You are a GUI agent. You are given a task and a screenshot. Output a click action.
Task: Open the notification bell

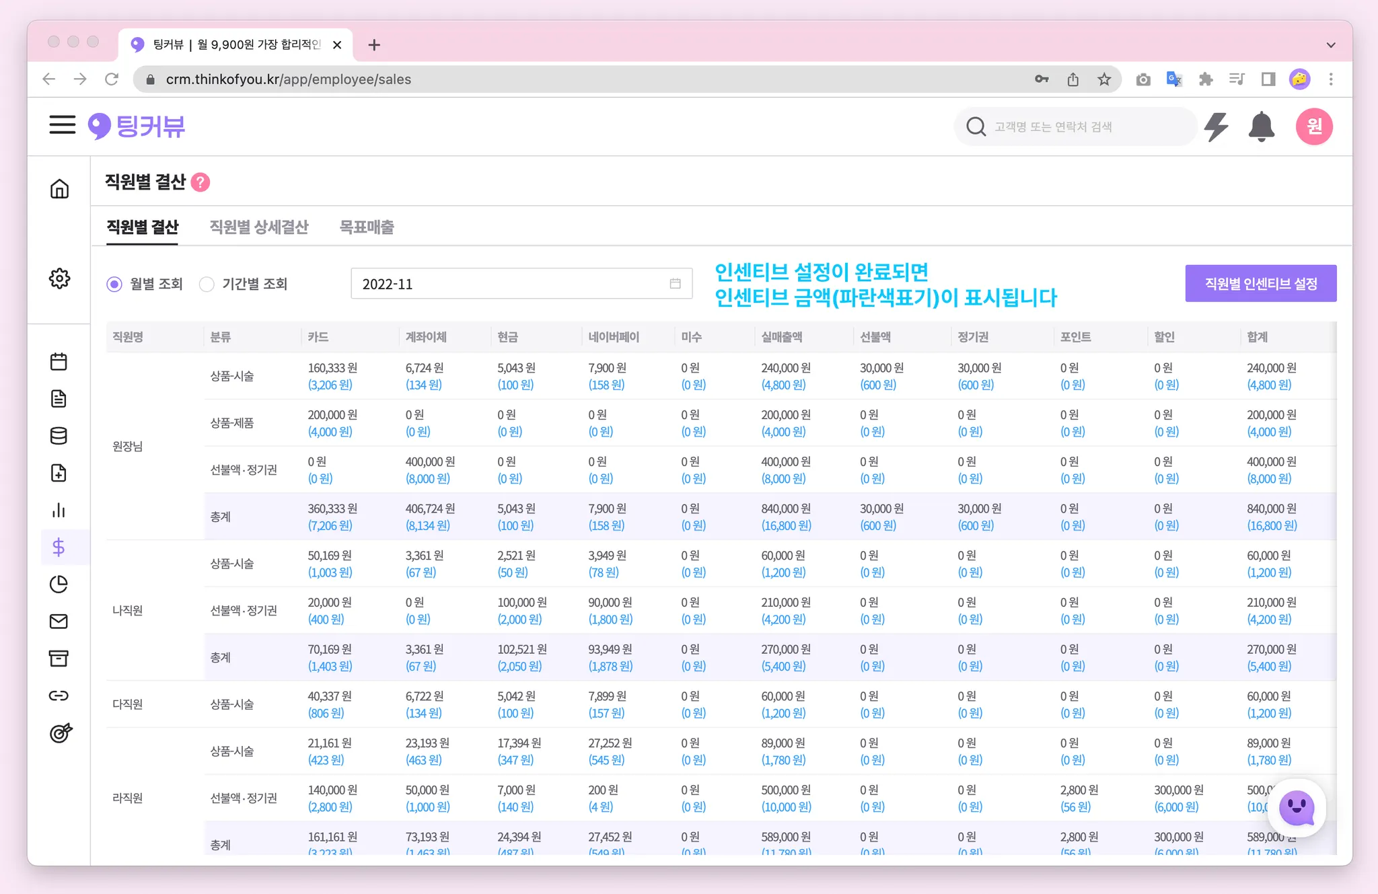[x=1261, y=126]
